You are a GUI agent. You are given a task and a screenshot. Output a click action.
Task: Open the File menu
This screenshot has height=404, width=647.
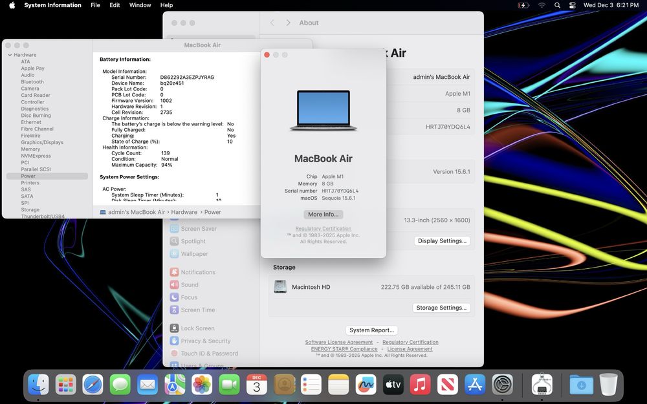(95, 5)
